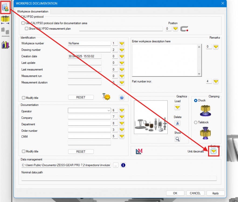Select the Tailstock clamping radio button

click(x=196, y=123)
